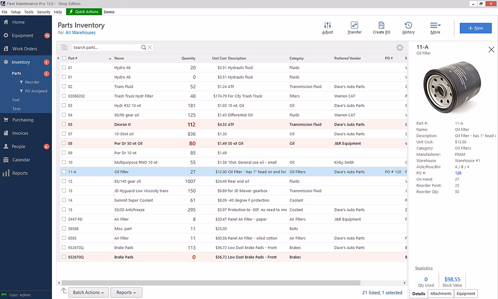Click the Create PO icon
Screen dimensions: 498x299
381,28
